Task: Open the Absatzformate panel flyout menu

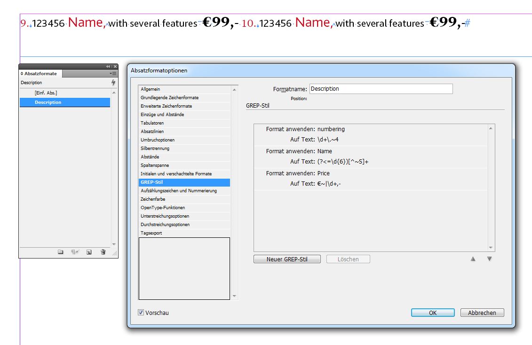Action: [113, 73]
